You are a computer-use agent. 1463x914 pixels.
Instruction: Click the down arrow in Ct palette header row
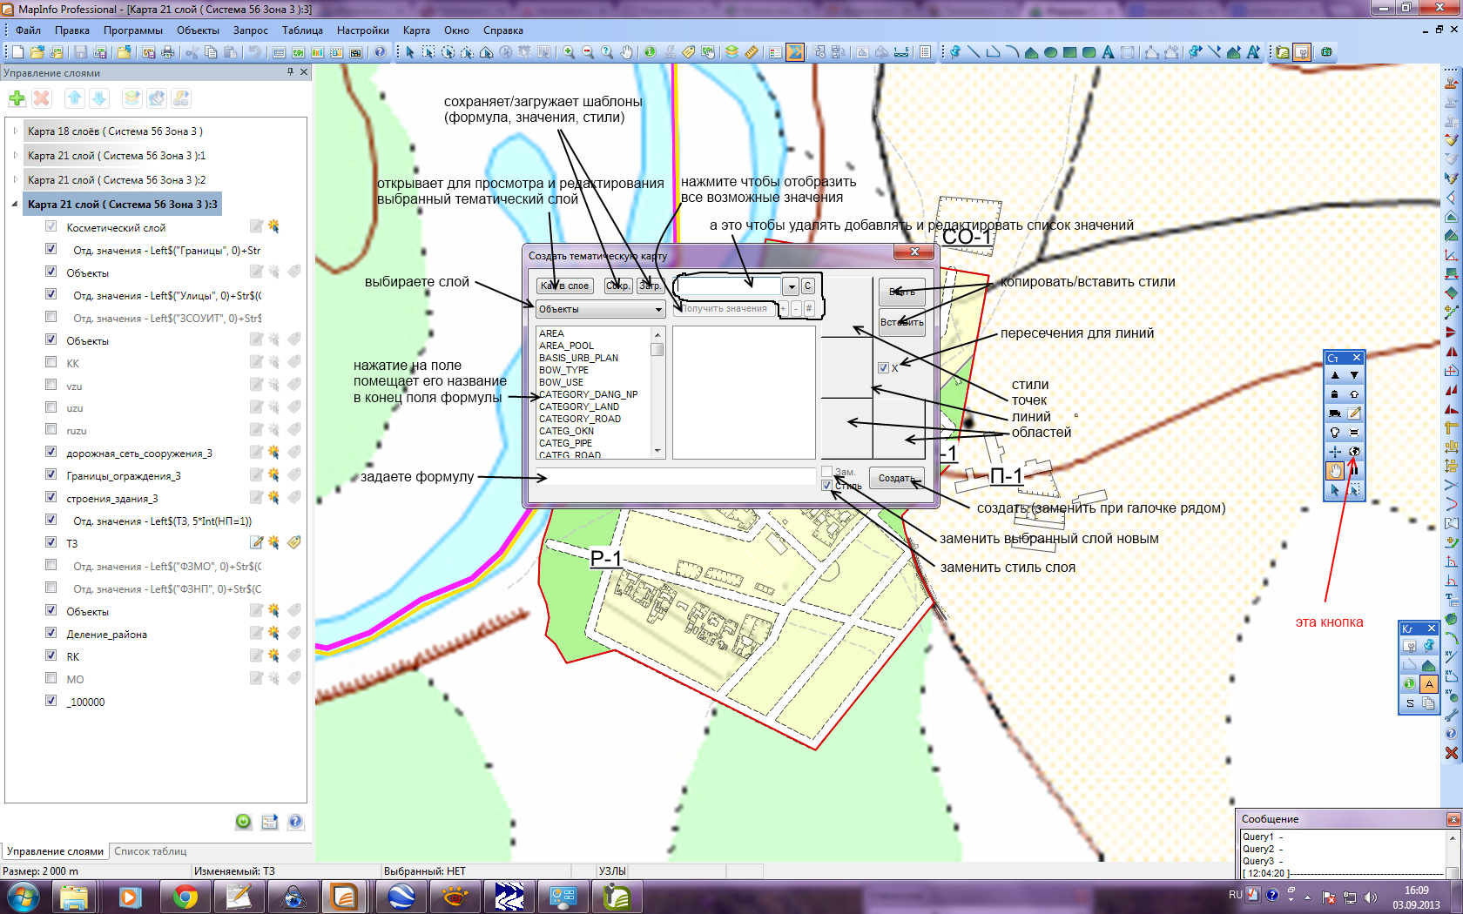point(1354,375)
